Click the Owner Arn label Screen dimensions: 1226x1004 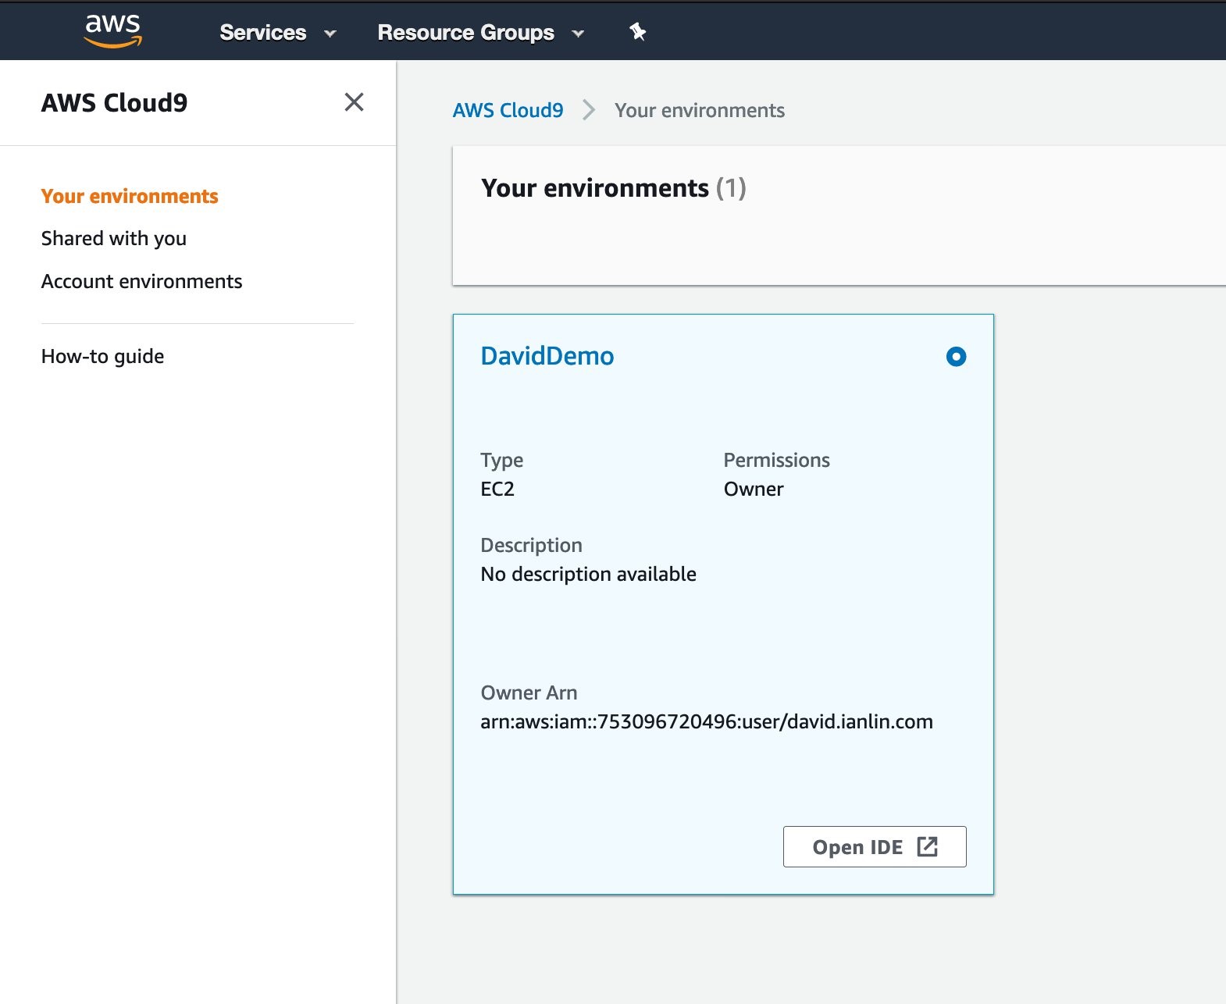coord(529,692)
